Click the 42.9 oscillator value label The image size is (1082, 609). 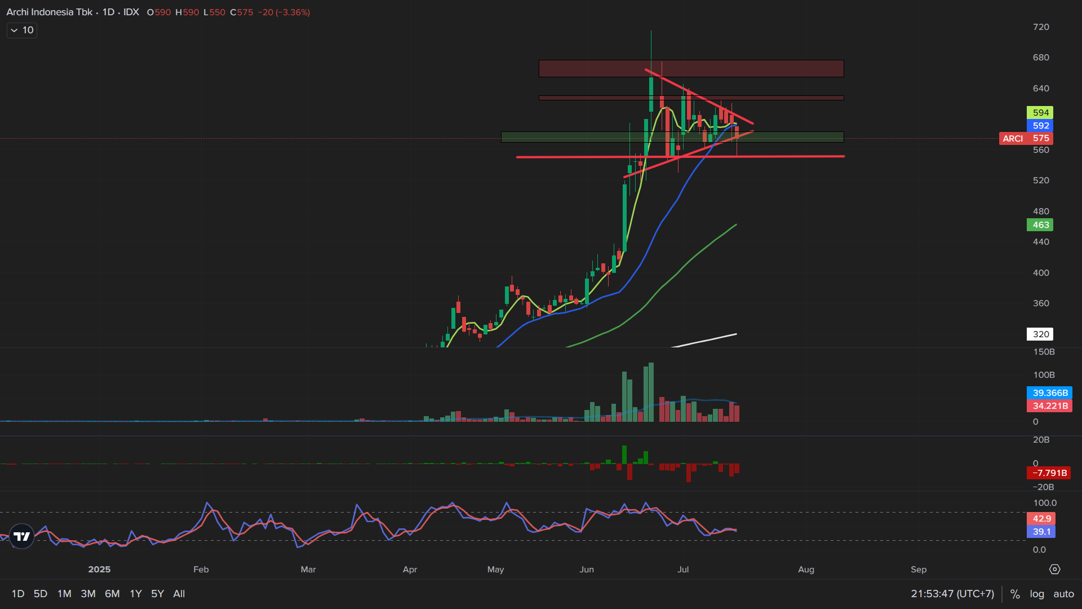click(x=1041, y=519)
